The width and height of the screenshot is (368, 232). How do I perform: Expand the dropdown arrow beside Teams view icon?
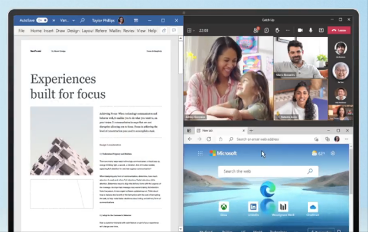[x=194, y=30]
